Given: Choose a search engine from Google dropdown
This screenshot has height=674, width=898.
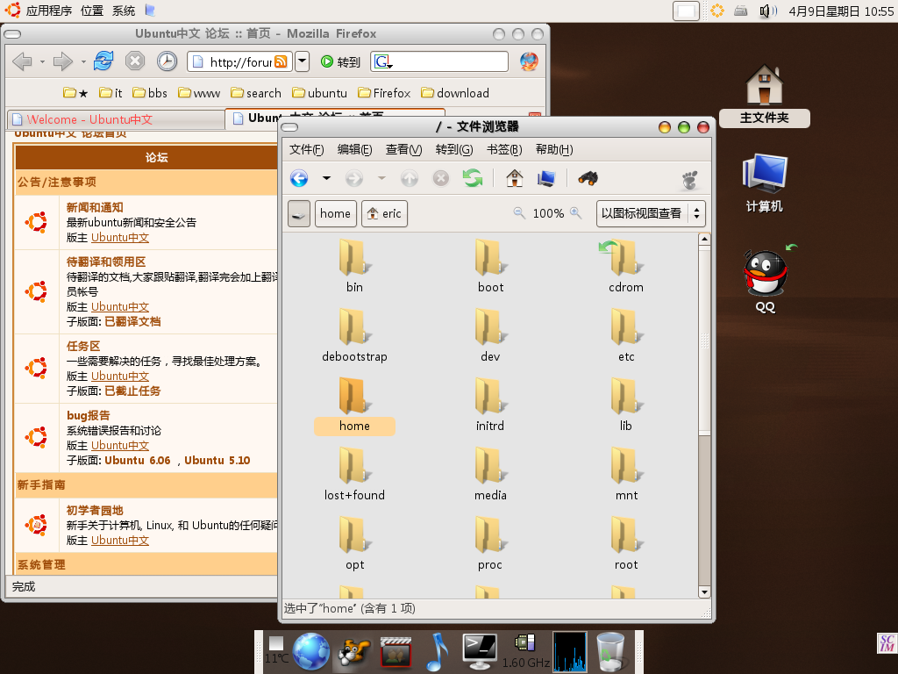Looking at the screenshot, I should click(x=383, y=61).
